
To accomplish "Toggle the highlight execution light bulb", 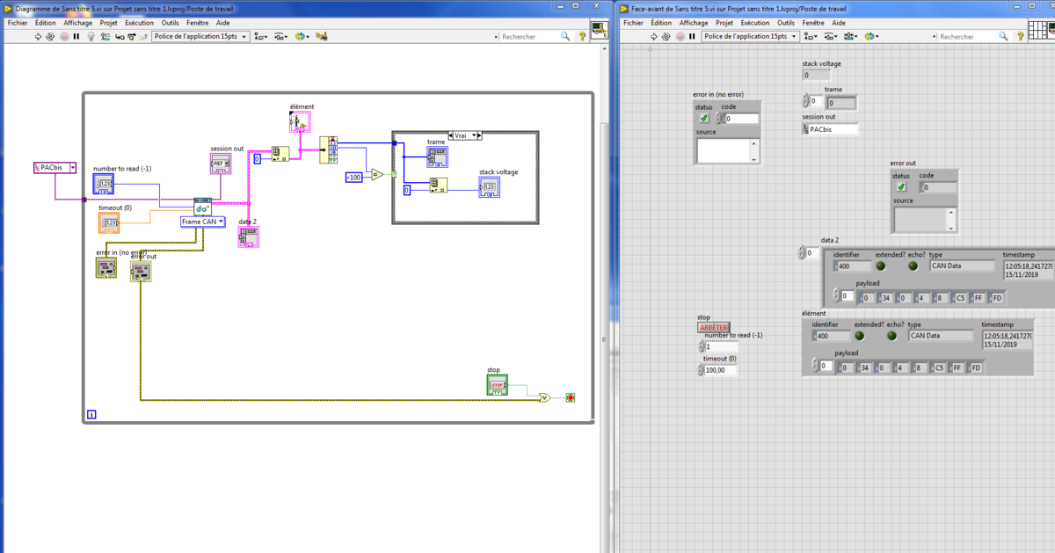I will 90,37.
